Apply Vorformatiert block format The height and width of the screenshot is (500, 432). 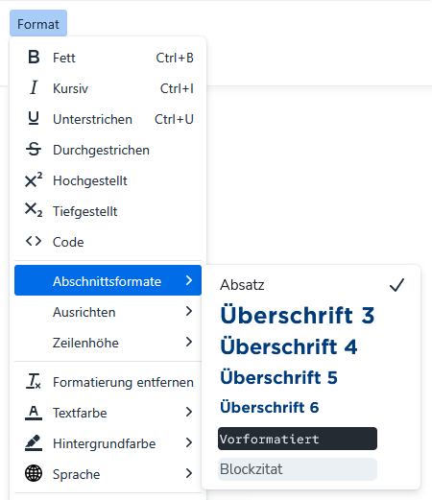point(298,439)
